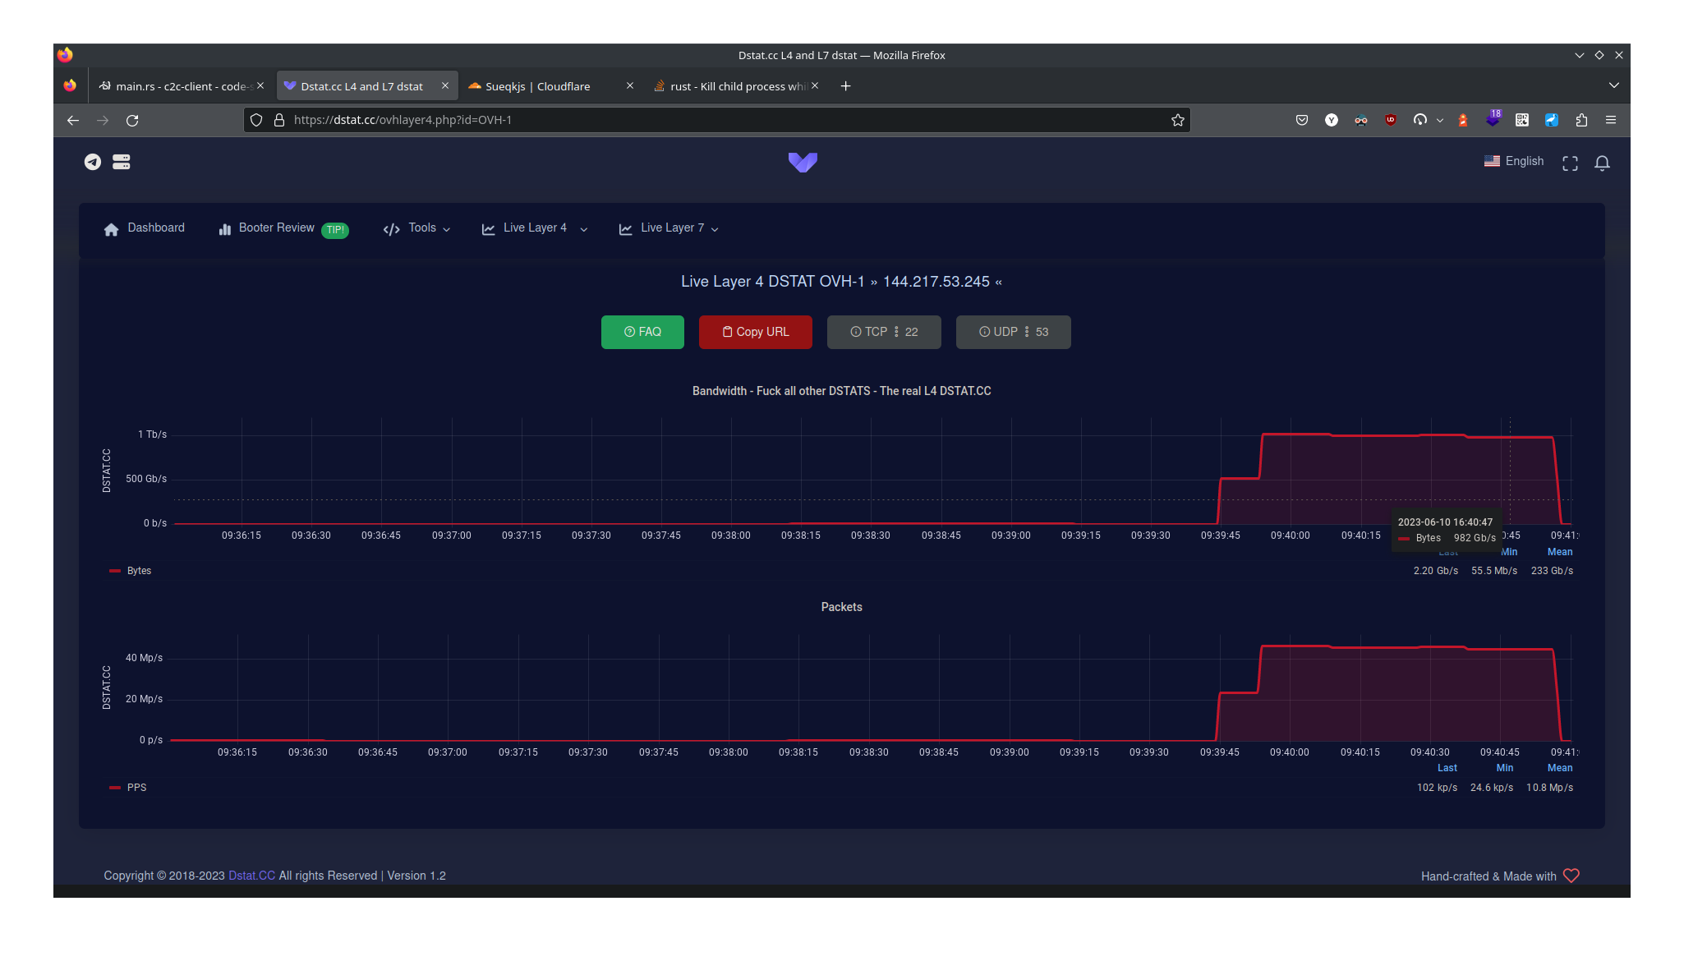Open the Telegram icon in page header

(x=93, y=162)
